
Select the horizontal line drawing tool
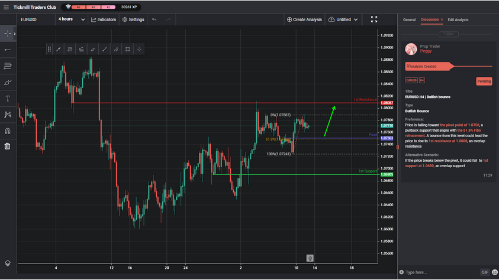pyautogui.click(x=8, y=50)
